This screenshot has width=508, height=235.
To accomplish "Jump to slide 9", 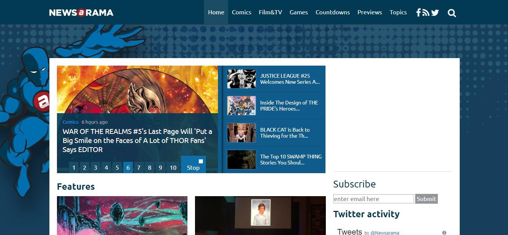I will tap(161, 167).
